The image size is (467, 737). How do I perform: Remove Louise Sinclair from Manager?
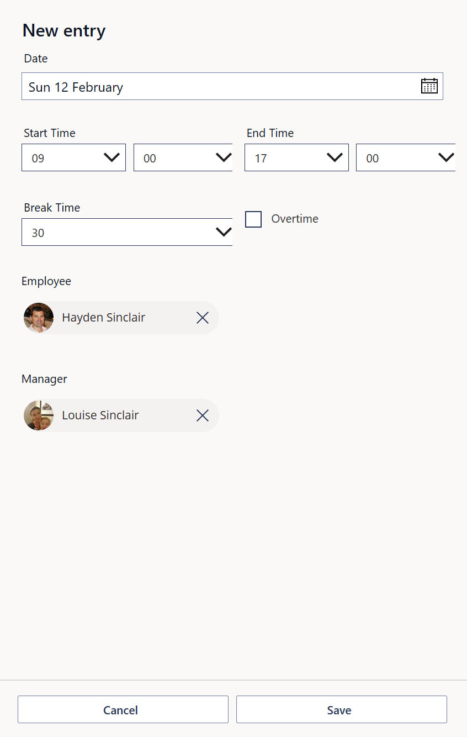click(x=203, y=415)
